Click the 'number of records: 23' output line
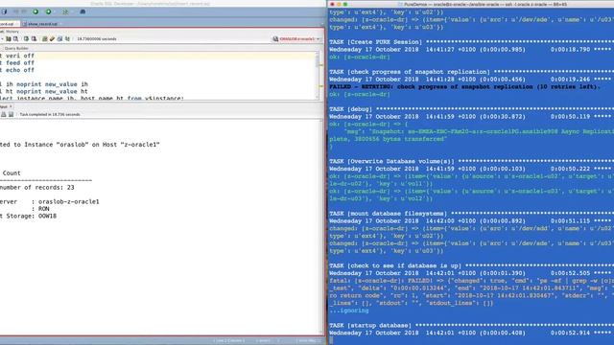Viewport: 614px width, 345px height. (37, 188)
